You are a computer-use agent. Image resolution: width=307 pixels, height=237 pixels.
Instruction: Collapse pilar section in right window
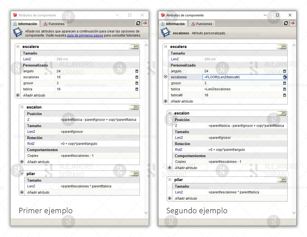[x=170, y=180]
